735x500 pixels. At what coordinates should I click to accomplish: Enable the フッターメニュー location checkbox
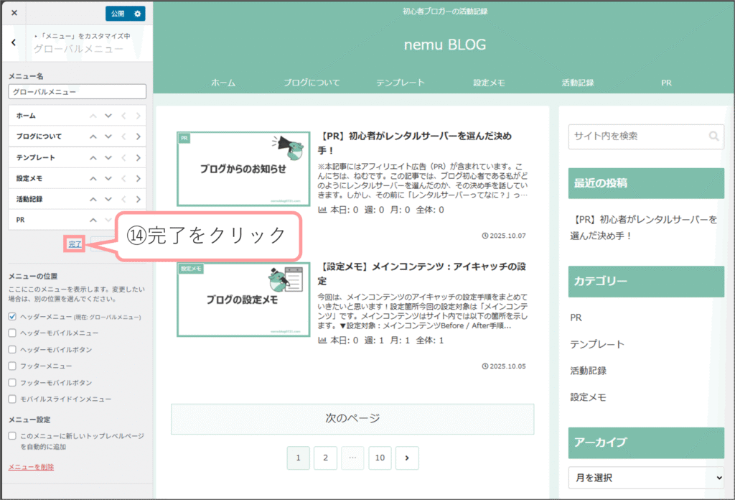pyautogui.click(x=12, y=366)
